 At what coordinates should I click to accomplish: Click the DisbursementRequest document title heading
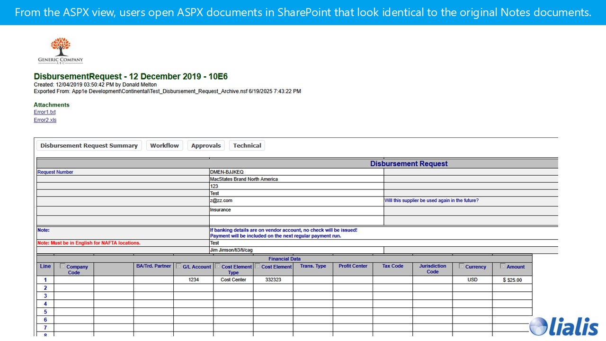pos(131,77)
